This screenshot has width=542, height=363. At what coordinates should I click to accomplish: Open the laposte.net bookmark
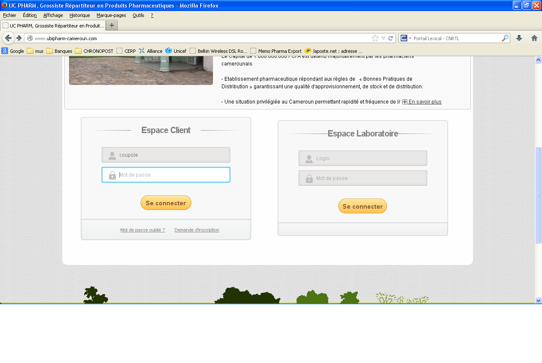coord(333,51)
